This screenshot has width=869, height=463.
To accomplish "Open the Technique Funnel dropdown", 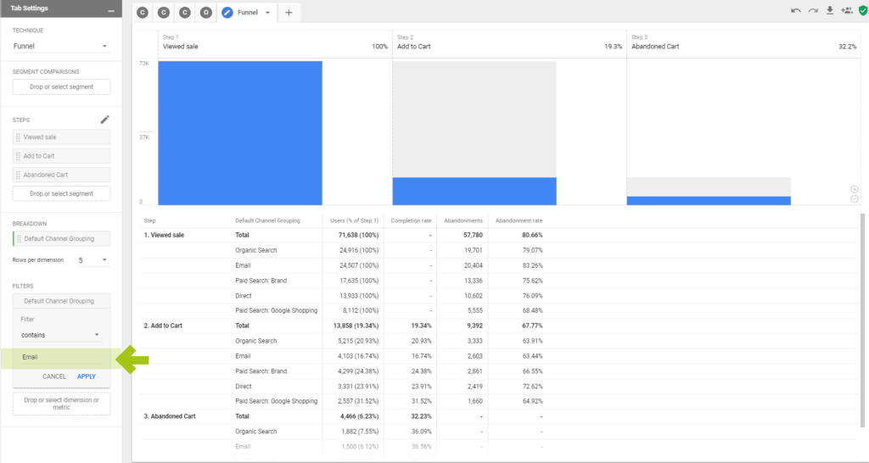I will [61, 47].
